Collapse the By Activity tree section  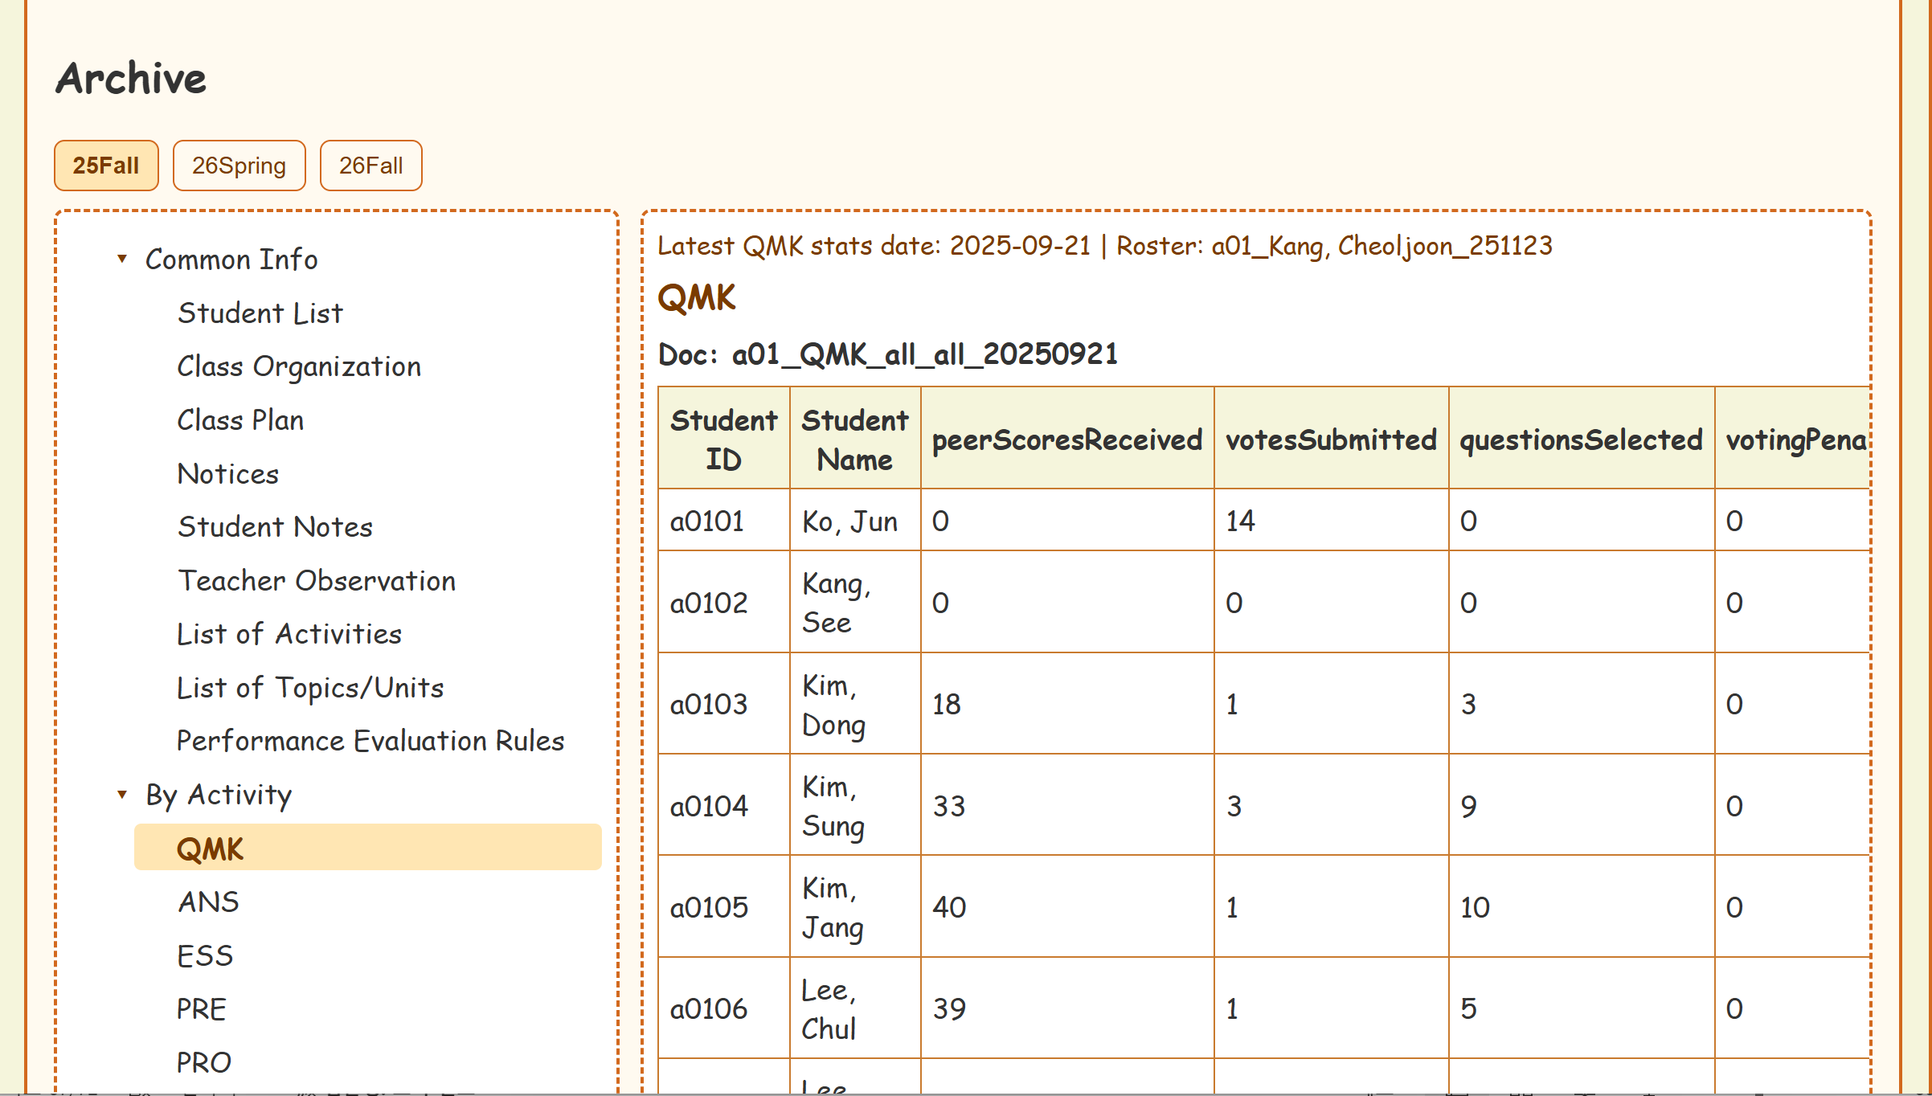(x=122, y=795)
